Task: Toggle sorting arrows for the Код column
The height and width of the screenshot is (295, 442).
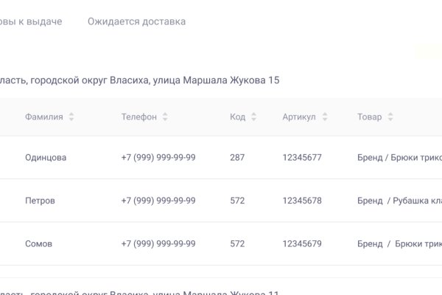Action: [x=253, y=117]
